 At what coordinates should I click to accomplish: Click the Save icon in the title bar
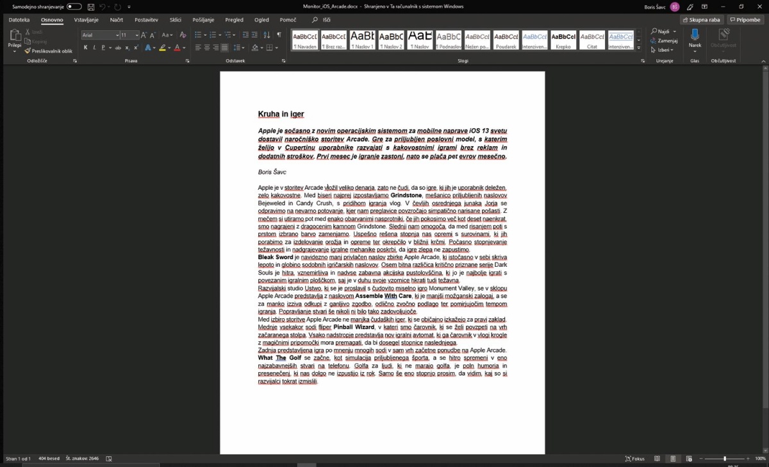pos(90,6)
